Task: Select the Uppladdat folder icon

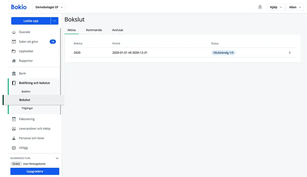Action: (x=14, y=51)
